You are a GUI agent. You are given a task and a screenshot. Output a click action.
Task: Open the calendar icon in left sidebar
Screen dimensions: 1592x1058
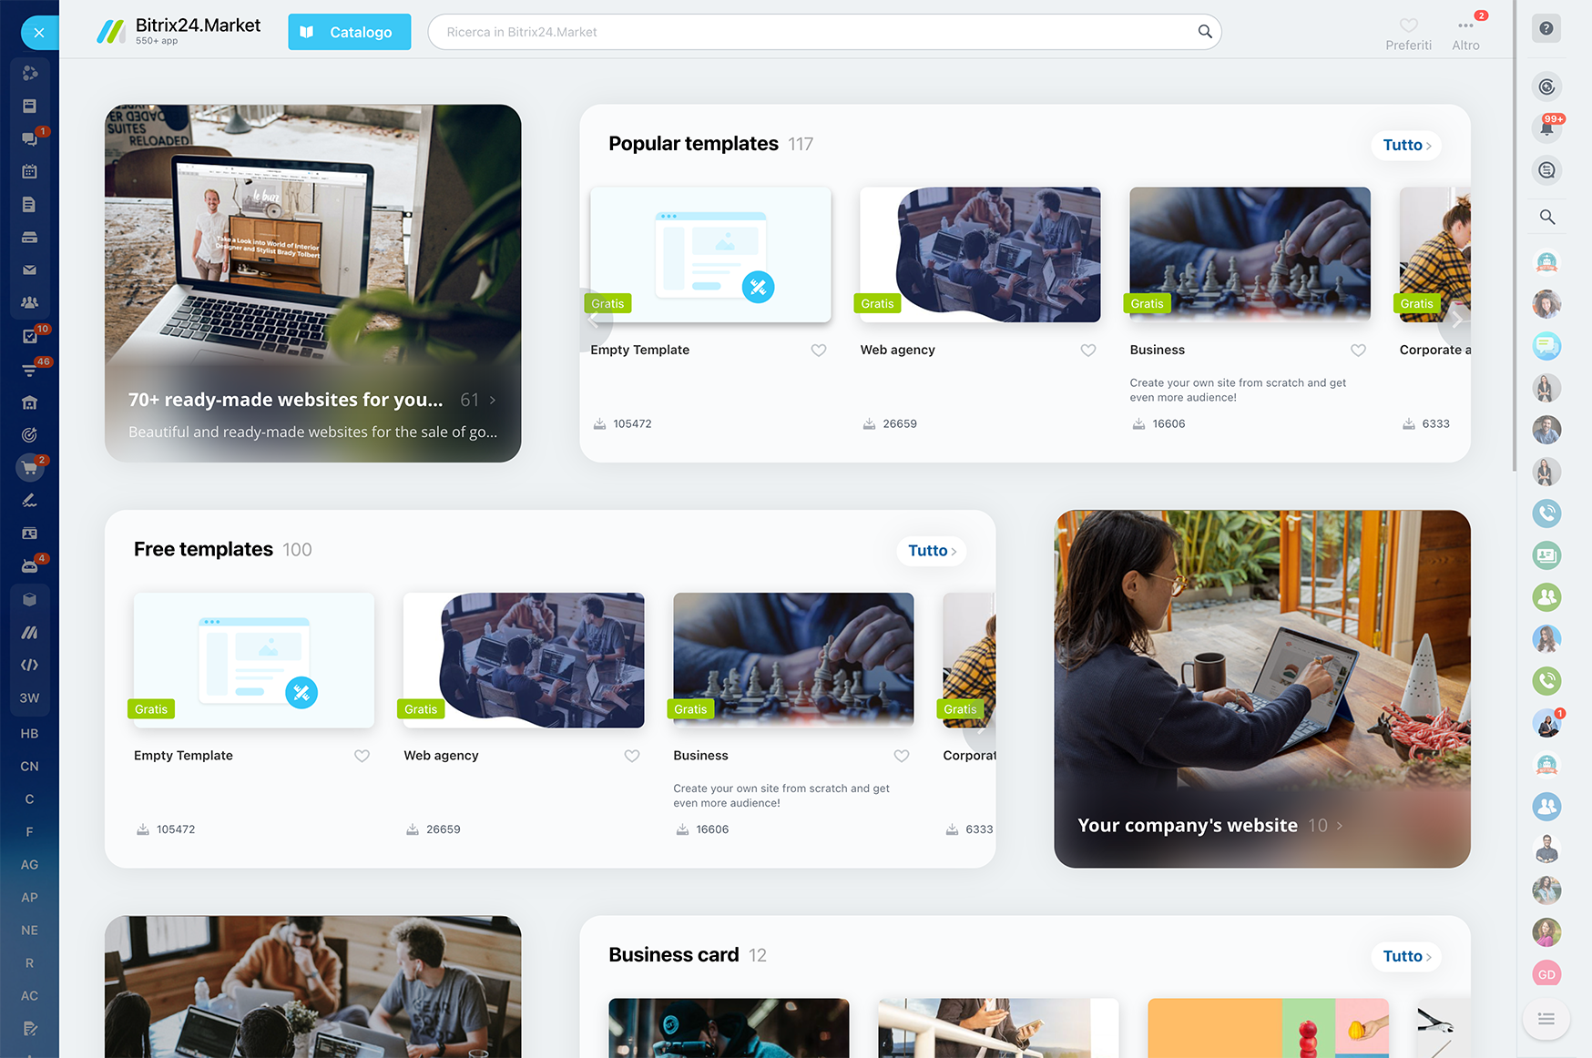tap(30, 171)
